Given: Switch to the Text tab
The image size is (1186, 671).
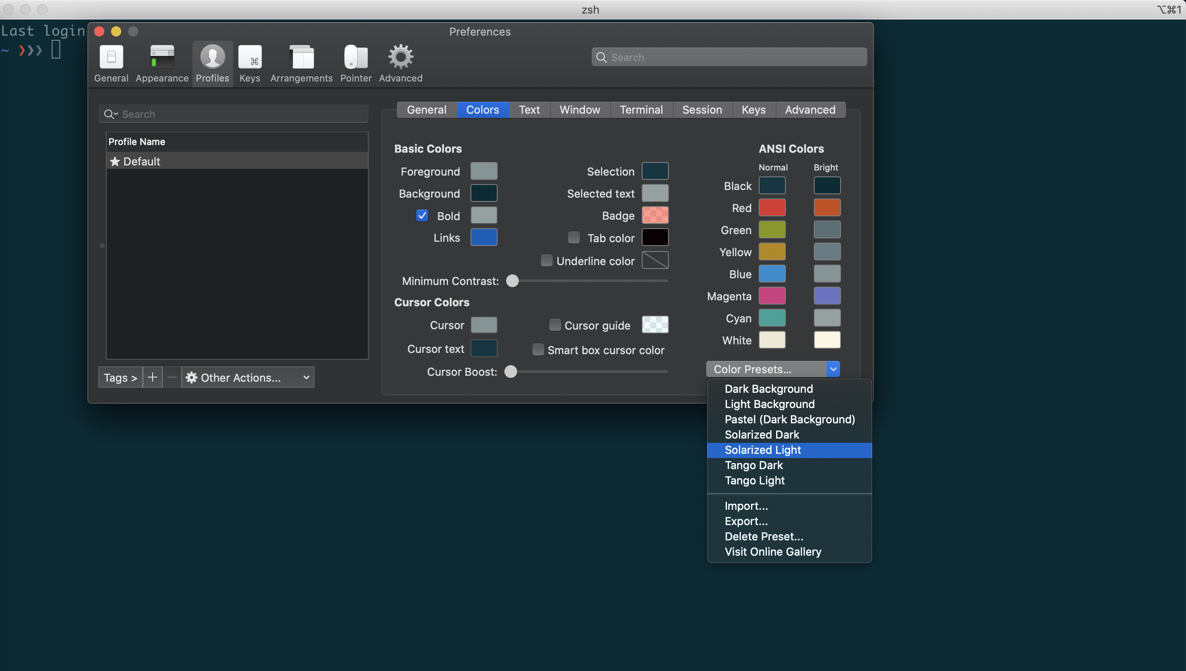Looking at the screenshot, I should (x=529, y=110).
